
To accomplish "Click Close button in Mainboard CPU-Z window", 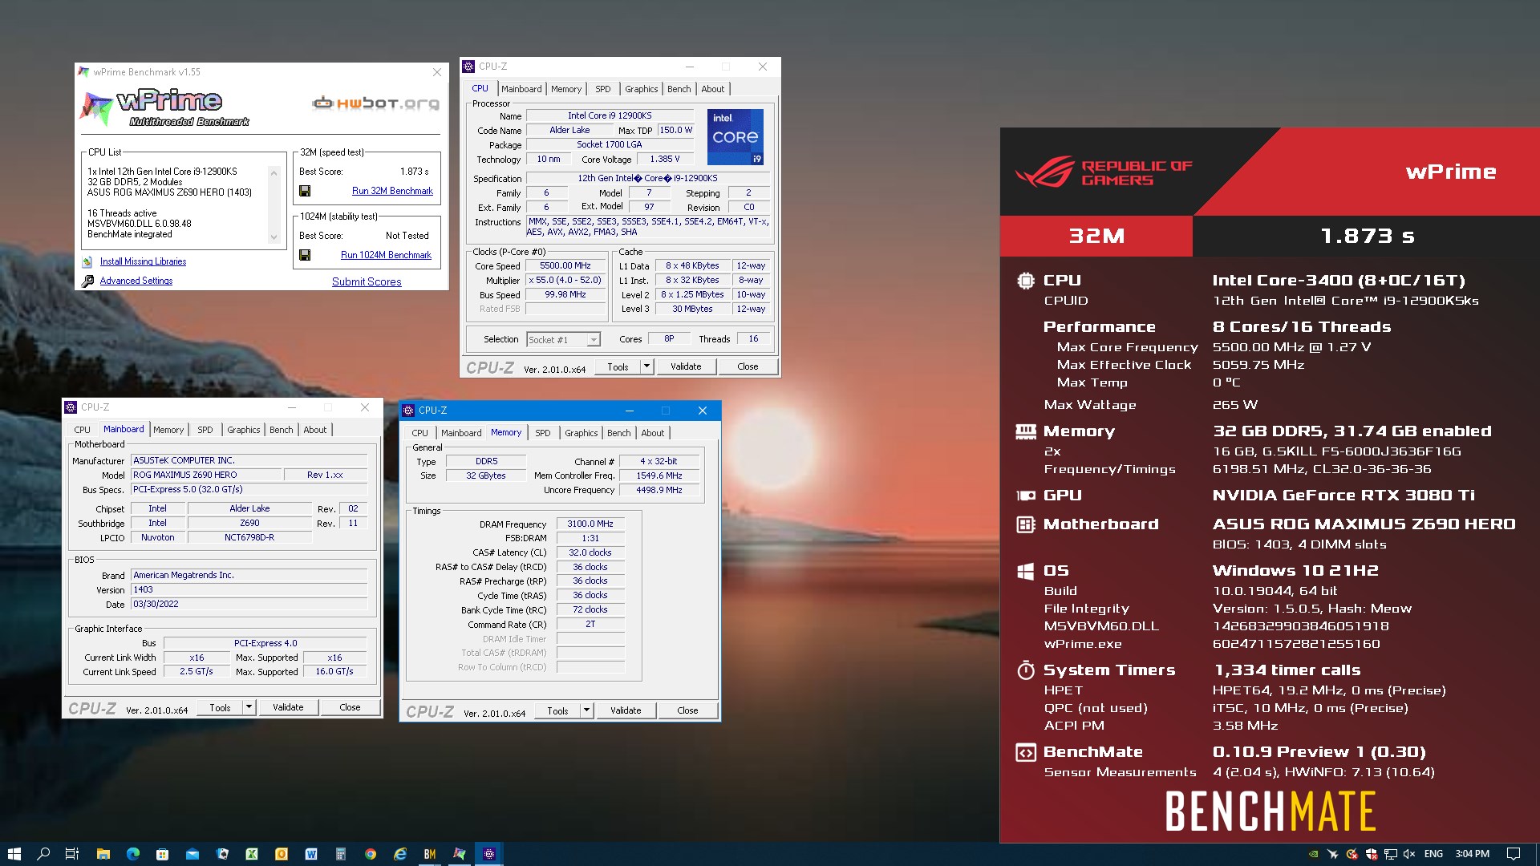I will coord(350,707).
